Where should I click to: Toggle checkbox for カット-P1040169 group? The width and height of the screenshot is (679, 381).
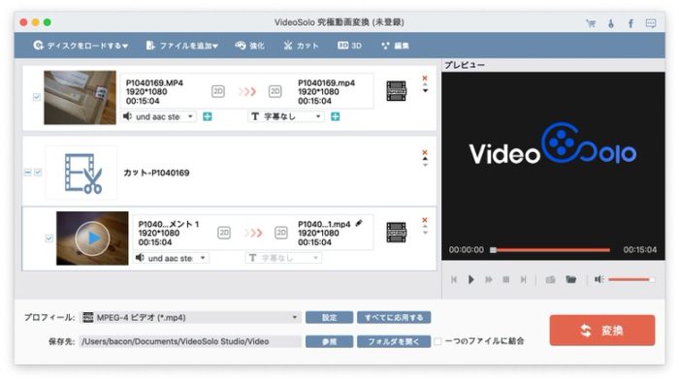tap(38, 173)
